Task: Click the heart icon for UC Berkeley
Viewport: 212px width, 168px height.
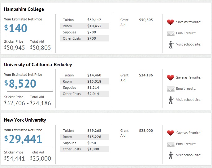Action: coord(171,77)
